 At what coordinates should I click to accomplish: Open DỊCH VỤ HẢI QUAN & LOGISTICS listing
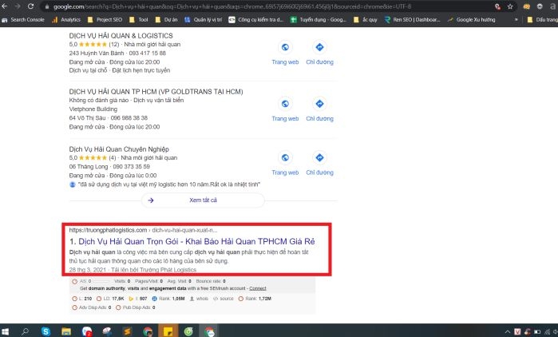click(121, 36)
